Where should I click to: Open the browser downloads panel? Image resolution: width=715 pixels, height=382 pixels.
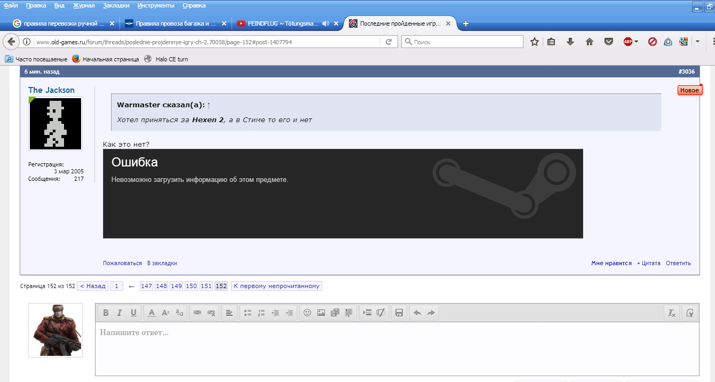click(570, 42)
